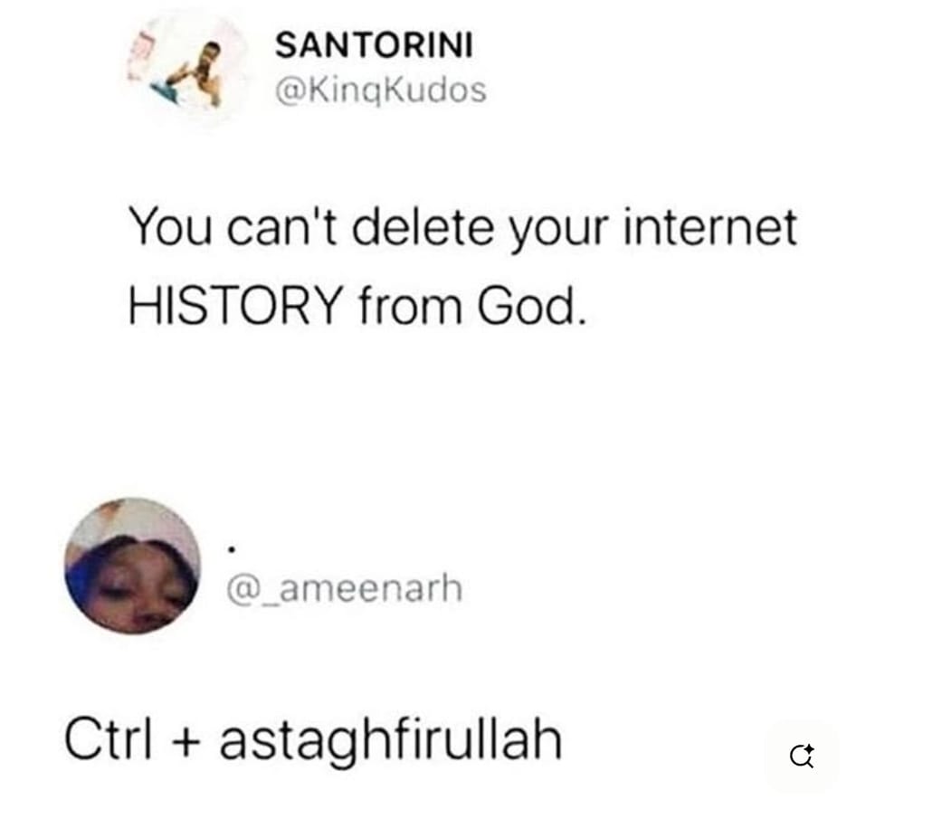Open the @_ameenarh handle
The width and height of the screenshot is (951, 828).
click(x=344, y=588)
